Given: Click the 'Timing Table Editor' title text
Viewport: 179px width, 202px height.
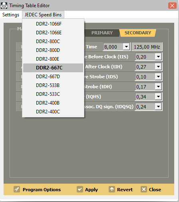Looking at the screenshot, I should point(30,6).
